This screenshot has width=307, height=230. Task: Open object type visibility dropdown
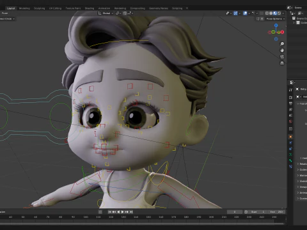(229, 13)
